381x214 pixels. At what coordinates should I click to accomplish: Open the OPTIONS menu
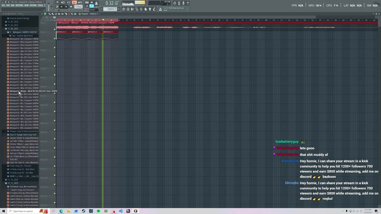coord(33,5)
